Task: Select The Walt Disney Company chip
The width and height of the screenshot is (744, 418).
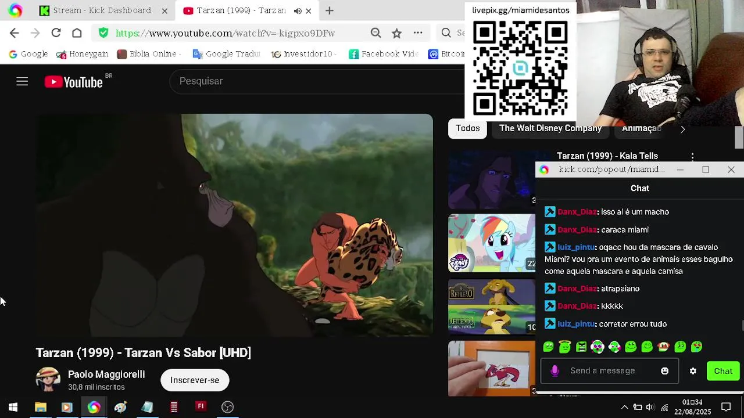Action: coord(550,128)
